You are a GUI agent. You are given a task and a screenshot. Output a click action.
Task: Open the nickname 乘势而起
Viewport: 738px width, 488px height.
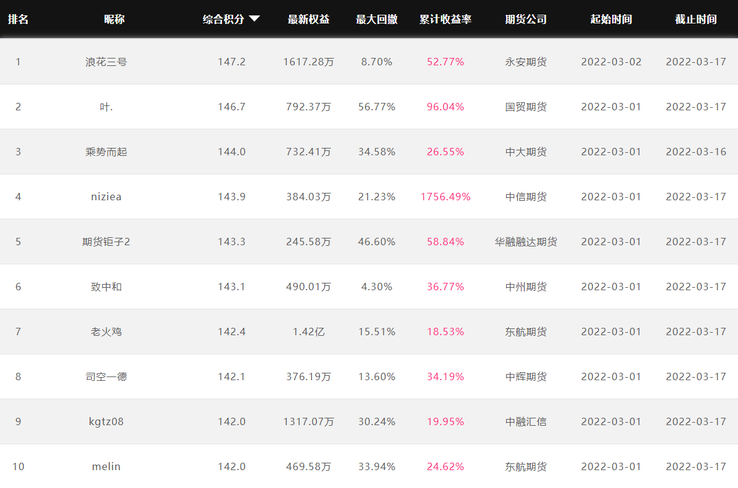107,152
